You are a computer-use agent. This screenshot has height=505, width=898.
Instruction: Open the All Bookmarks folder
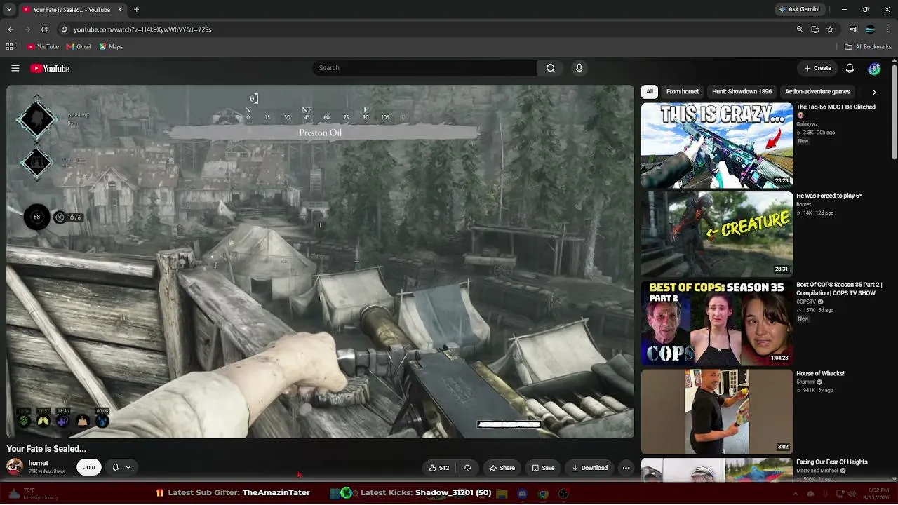pos(868,47)
